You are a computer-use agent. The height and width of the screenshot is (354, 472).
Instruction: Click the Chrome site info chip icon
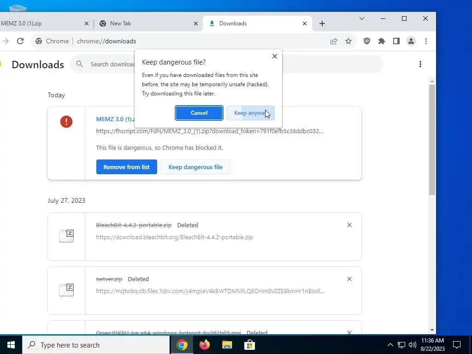click(x=39, y=41)
